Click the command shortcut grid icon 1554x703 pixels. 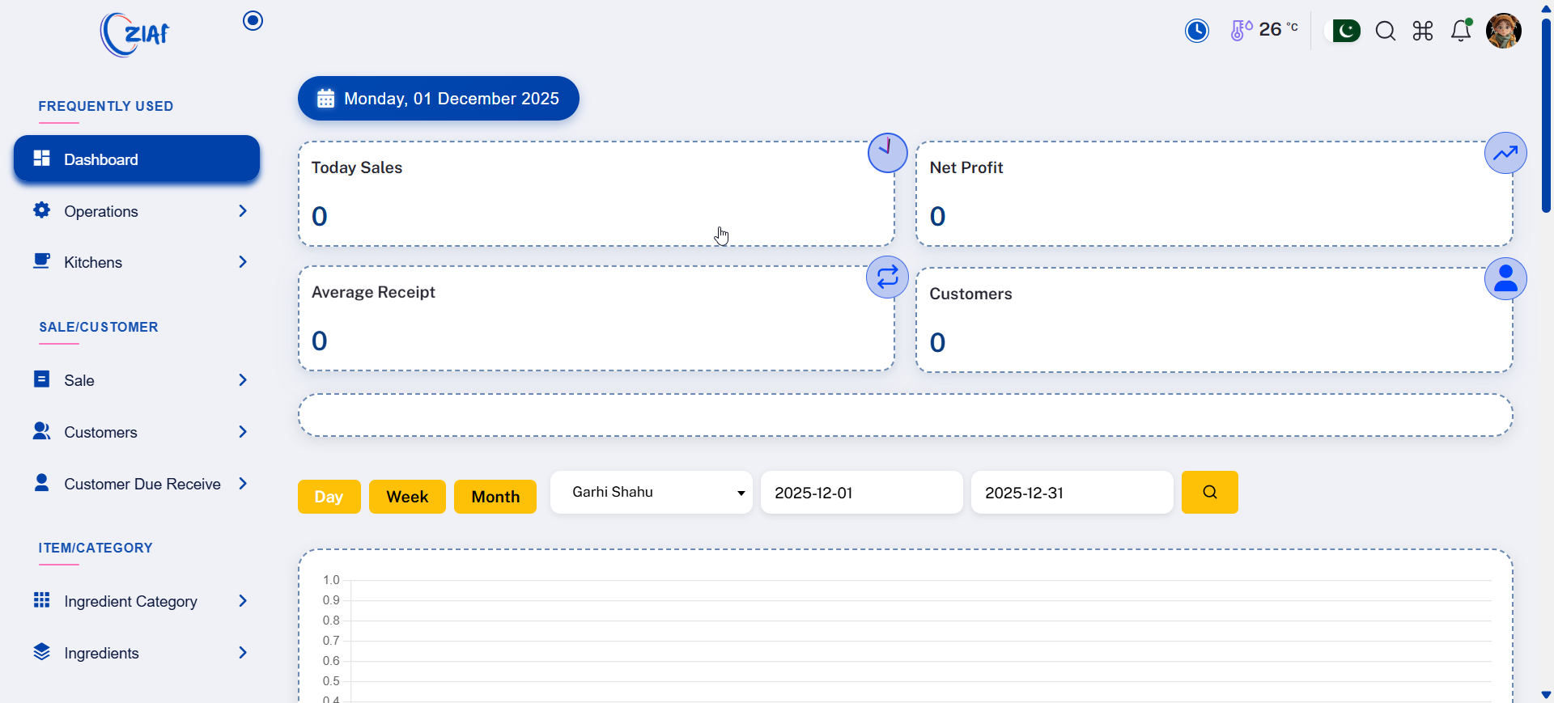[x=1422, y=32]
